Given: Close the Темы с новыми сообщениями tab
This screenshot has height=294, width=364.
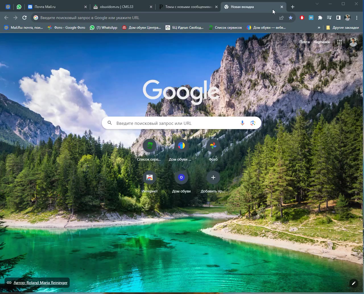Looking at the screenshot, I should pos(216,7).
